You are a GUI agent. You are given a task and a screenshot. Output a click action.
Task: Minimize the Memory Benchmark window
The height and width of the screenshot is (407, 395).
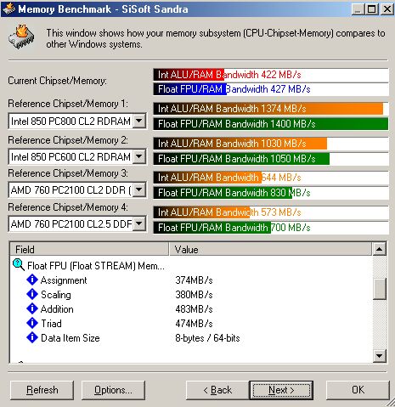point(358,9)
